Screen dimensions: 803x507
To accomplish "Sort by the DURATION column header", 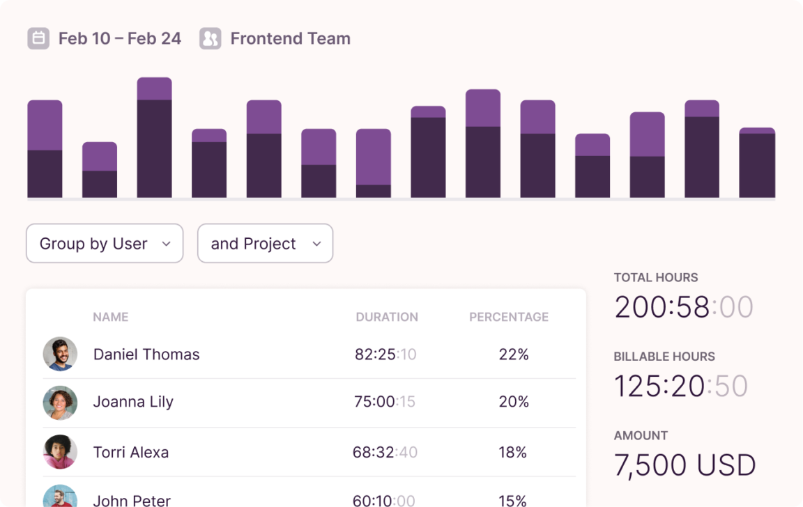I will click(387, 317).
